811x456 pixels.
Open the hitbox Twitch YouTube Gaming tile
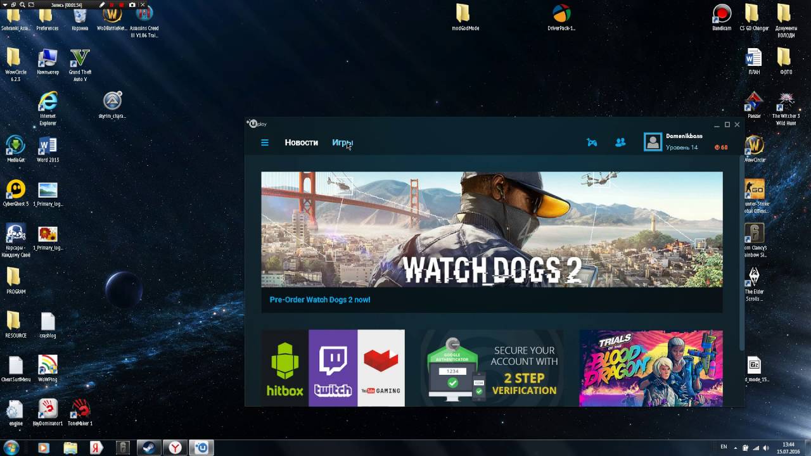[333, 367]
